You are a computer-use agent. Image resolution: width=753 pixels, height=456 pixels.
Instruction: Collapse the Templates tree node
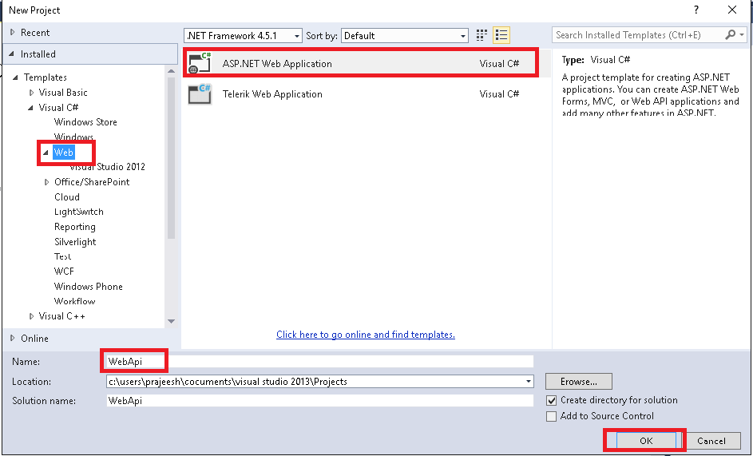pos(16,77)
